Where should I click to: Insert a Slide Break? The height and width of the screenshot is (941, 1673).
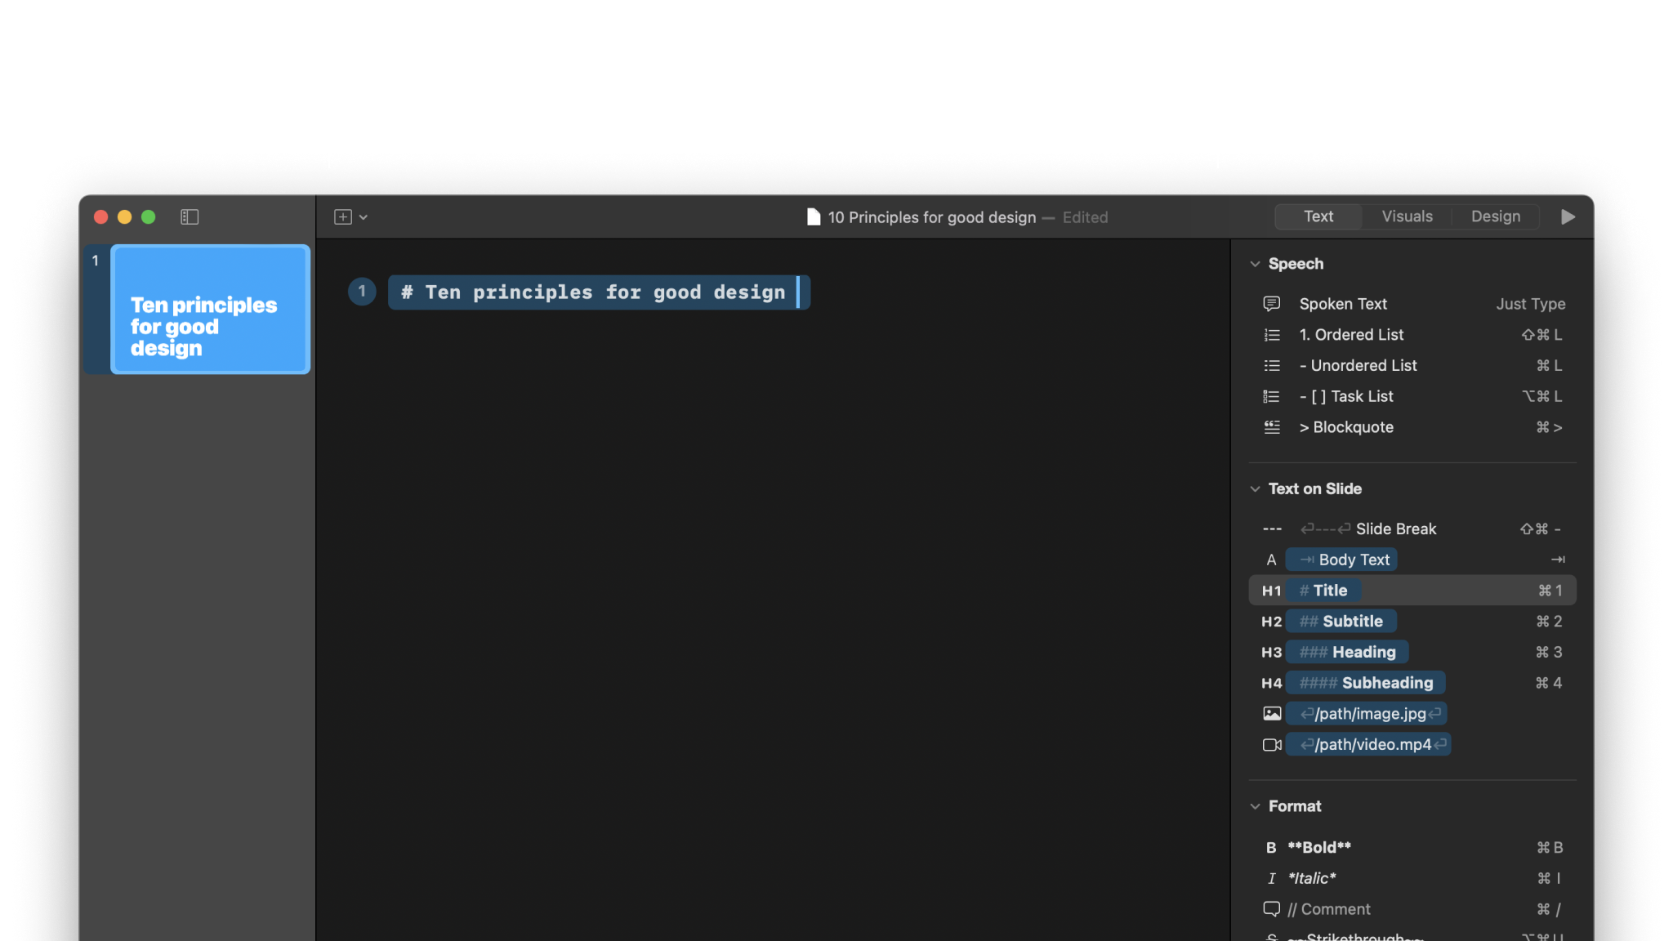(1412, 528)
